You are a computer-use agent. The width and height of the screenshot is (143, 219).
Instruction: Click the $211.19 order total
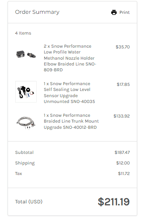114,202
